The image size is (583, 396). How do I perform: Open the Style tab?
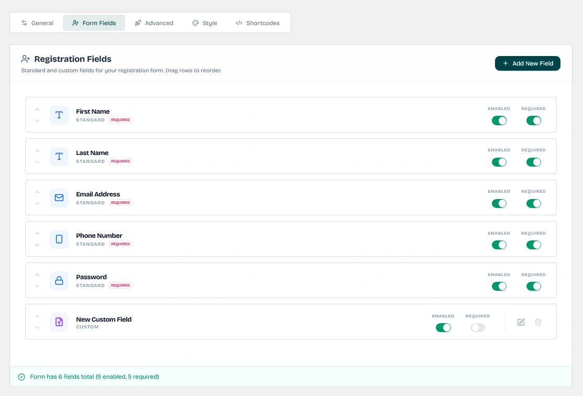coord(204,23)
